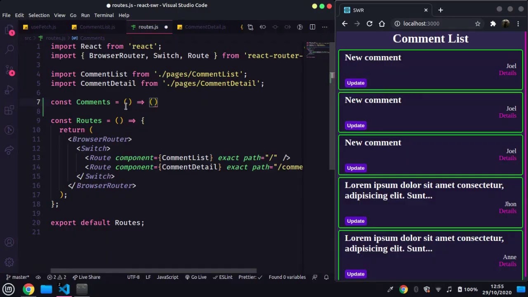Click the Comments symbol breadcrumb

[x=92, y=38]
